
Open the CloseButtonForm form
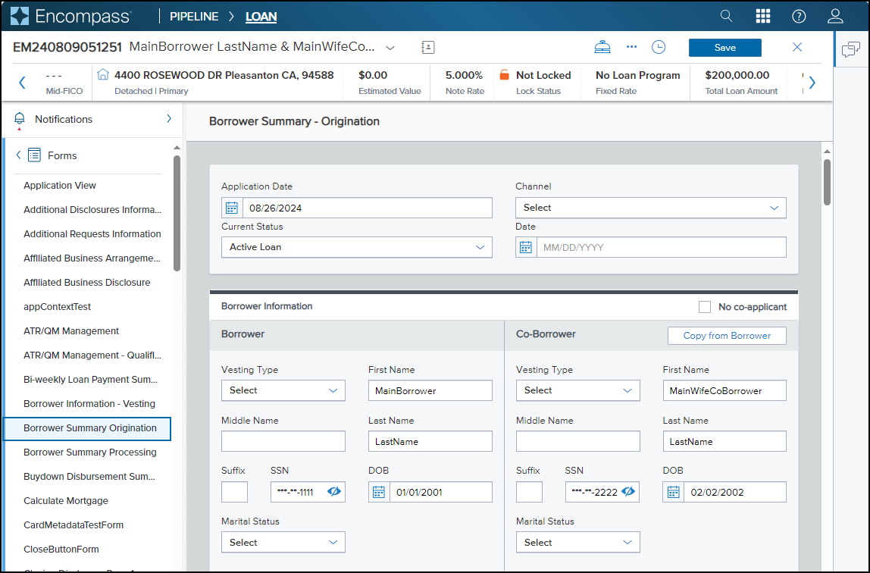pyautogui.click(x=61, y=550)
